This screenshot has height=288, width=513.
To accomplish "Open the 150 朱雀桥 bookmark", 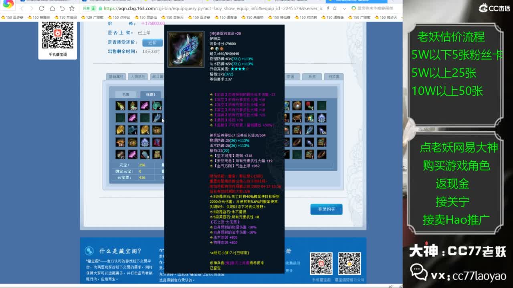I will click(252, 18).
